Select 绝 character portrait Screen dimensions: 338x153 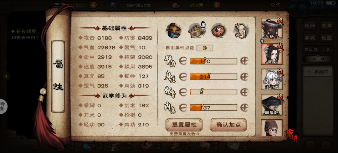pos(272,29)
